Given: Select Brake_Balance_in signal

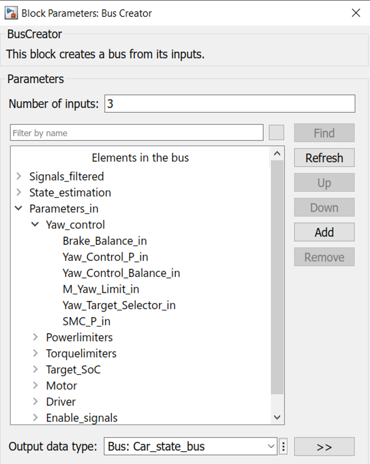Looking at the screenshot, I should pos(105,241).
